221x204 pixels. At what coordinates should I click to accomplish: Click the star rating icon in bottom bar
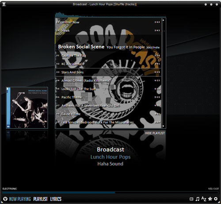pyautogui.click(x=210, y=199)
